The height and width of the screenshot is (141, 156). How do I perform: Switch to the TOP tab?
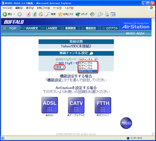pos(11,28)
